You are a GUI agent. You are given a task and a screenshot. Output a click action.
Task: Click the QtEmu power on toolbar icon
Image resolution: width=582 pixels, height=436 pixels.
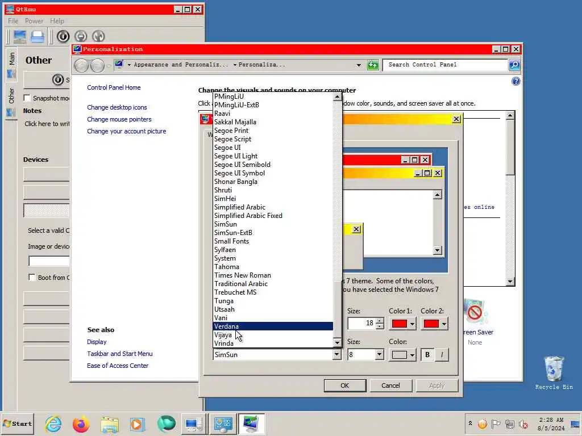click(63, 36)
